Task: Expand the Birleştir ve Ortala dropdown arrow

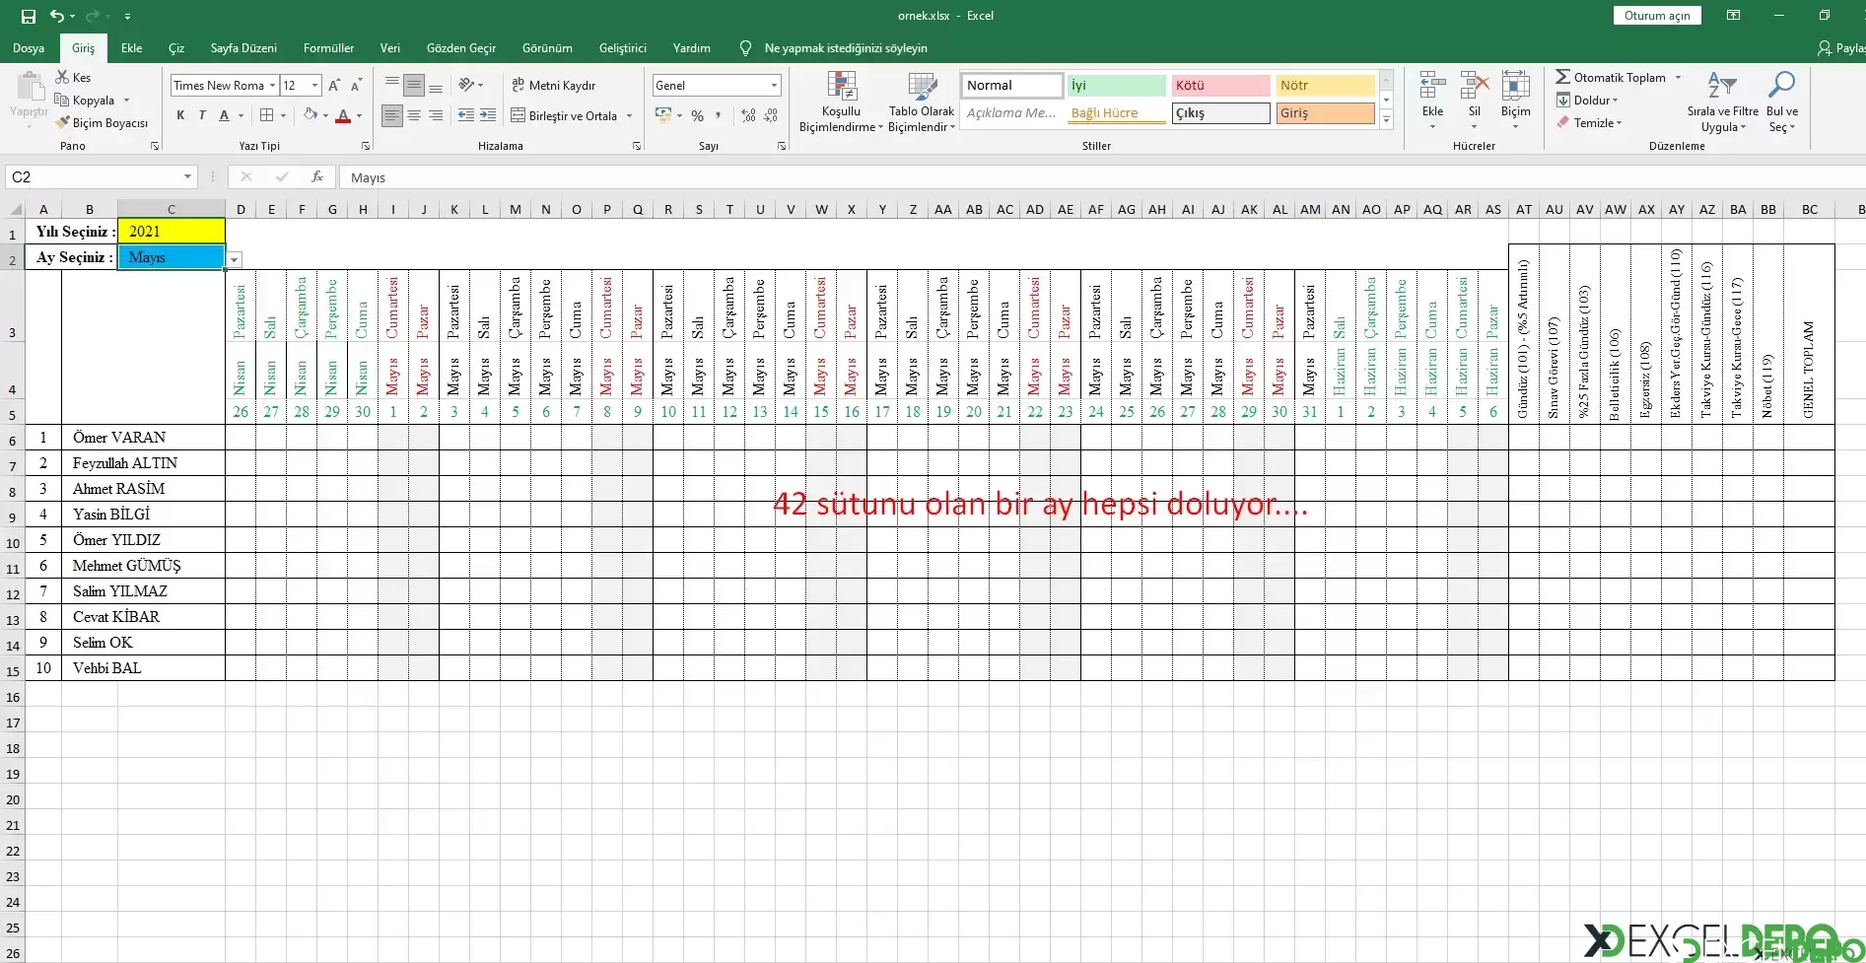Action: 629,115
